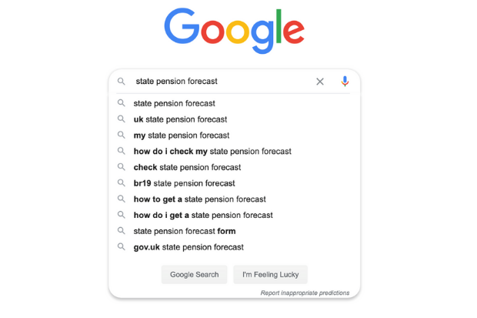Click the I'm Feeling Lucky button
477x318 pixels.
tap(270, 274)
